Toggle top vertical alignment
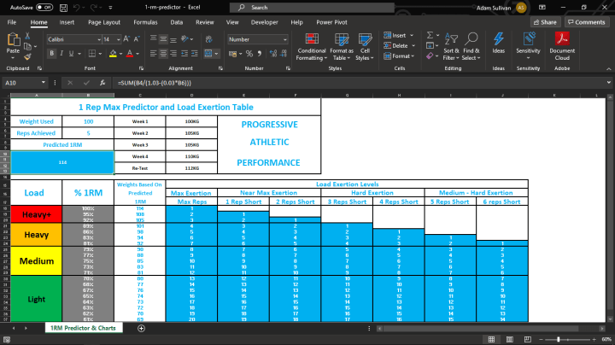 click(154, 39)
